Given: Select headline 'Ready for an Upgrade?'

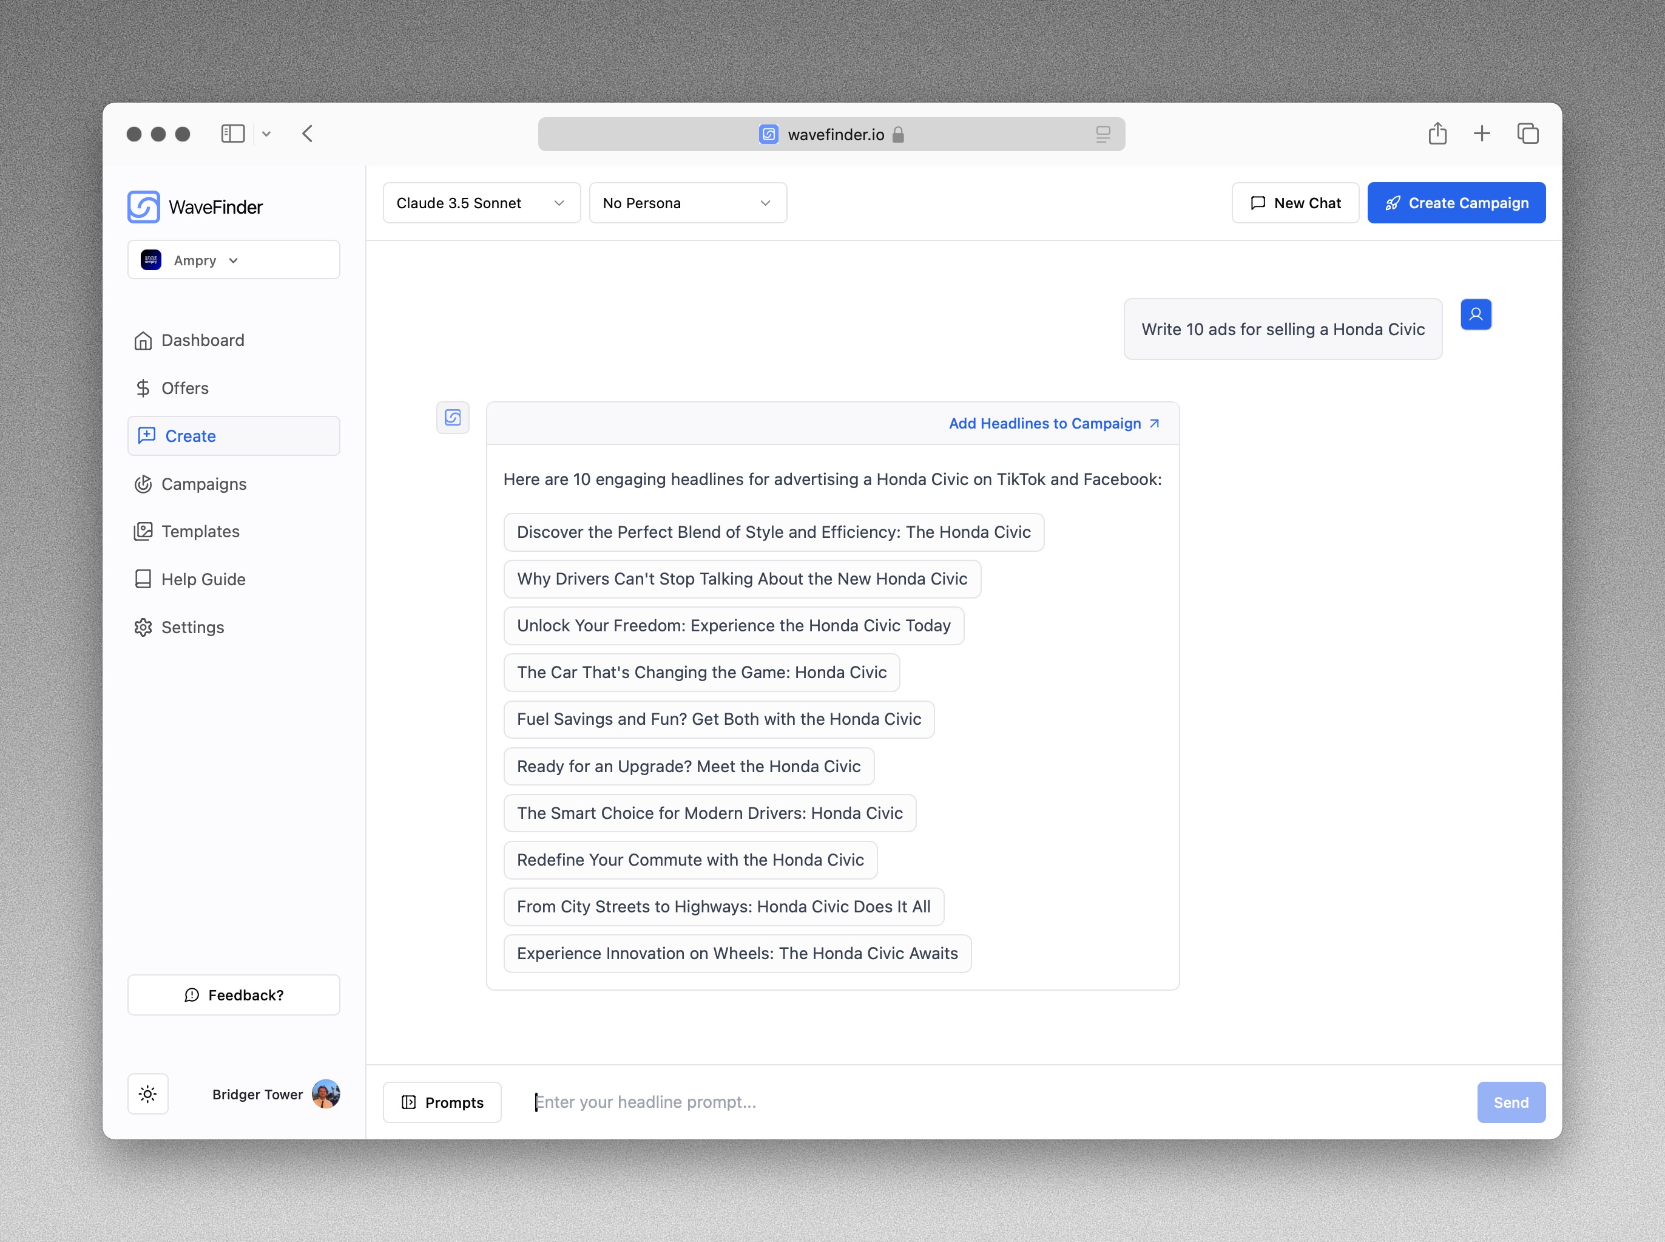Looking at the screenshot, I should coord(688,766).
